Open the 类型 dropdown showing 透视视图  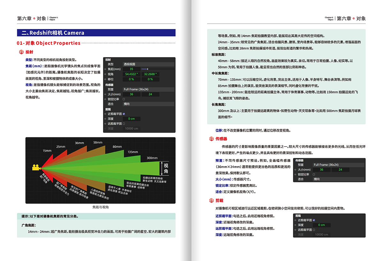point(148,64)
